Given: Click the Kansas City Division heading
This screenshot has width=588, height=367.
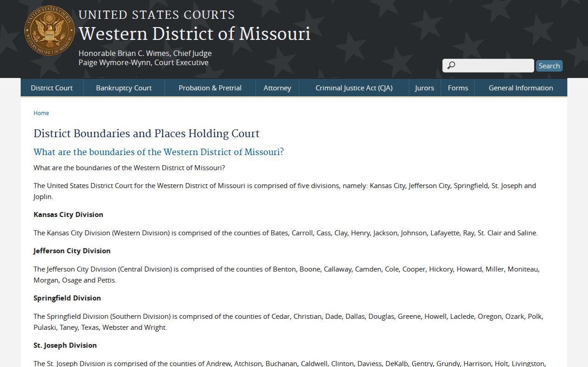Looking at the screenshot, I should pyautogui.click(x=68, y=214).
